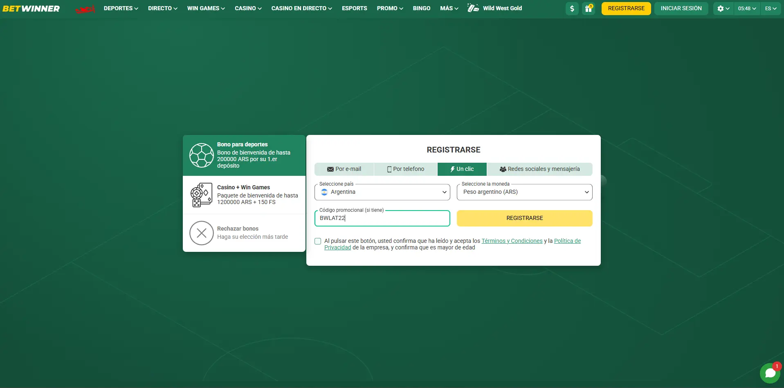This screenshot has height=388, width=784.
Task: Open the country selector showing Argentina
Action: point(382,192)
